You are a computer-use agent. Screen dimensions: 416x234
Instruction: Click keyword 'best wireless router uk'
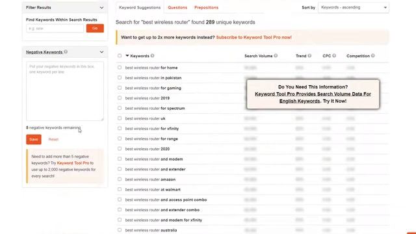tap(145, 118)
